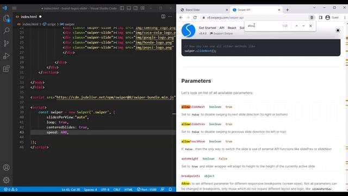Open the Guest profile menu
This screenshot has height=196, width=348.
(x=332, y=17)
